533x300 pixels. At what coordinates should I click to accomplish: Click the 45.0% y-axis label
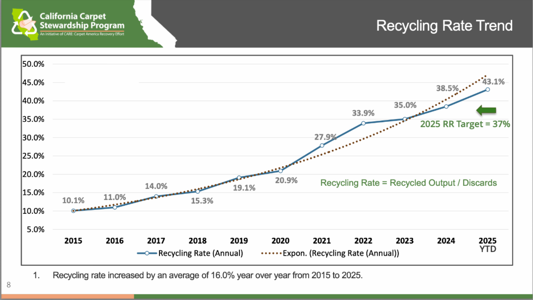pos(34,82)
